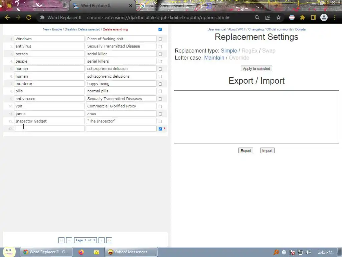The width and height of the screenshot is (342, 257).
Task: Open the Changelog link
Action: tap(256, 29)
